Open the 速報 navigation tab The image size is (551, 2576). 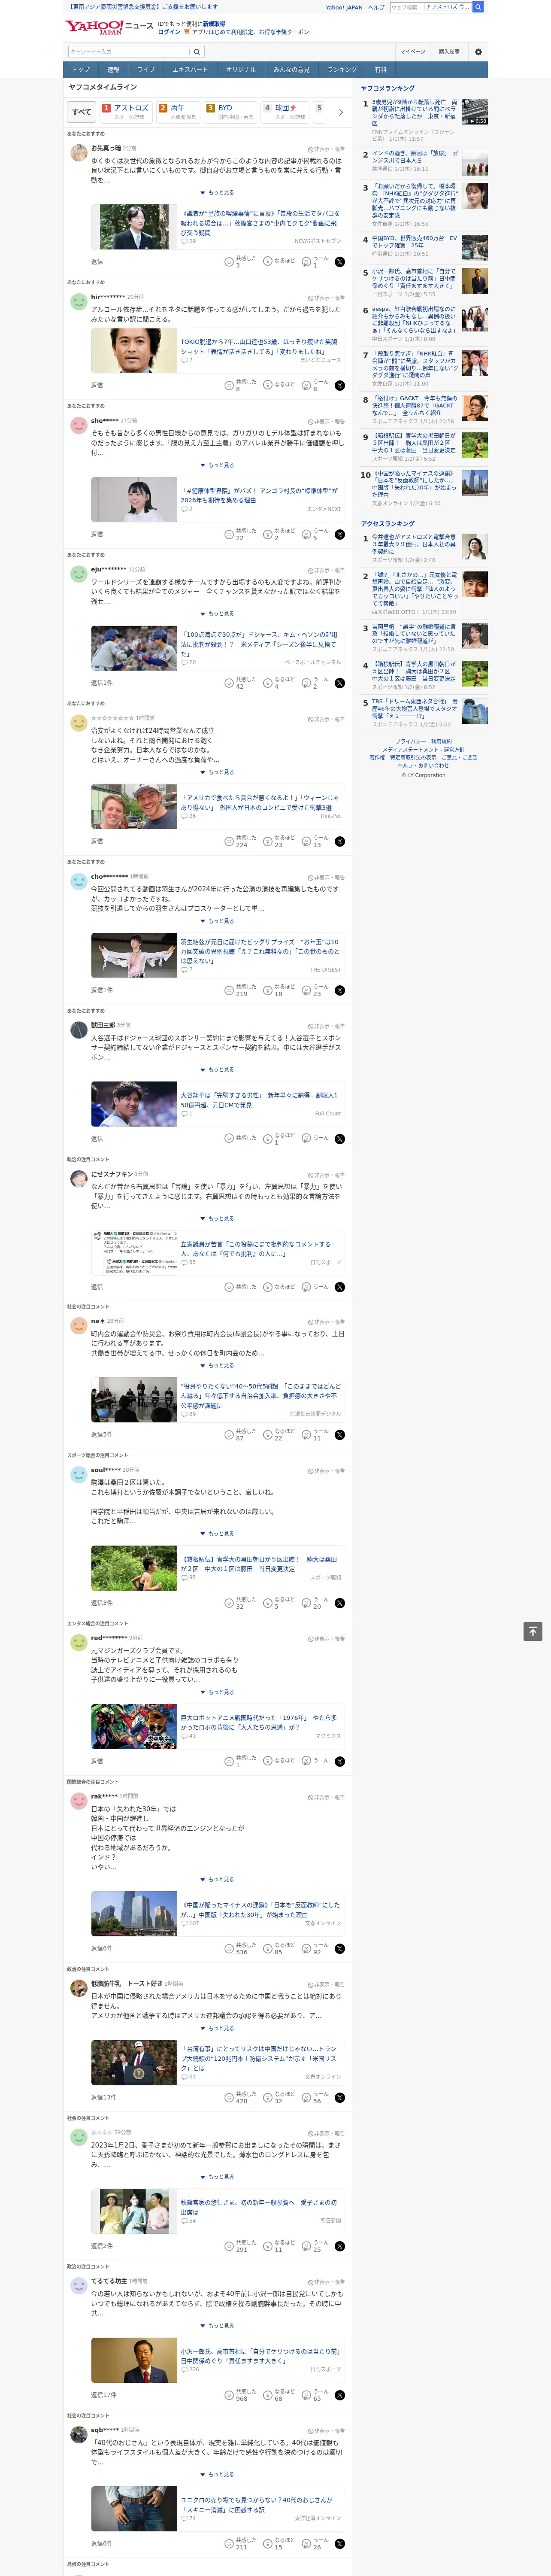[x=113, y=70]
